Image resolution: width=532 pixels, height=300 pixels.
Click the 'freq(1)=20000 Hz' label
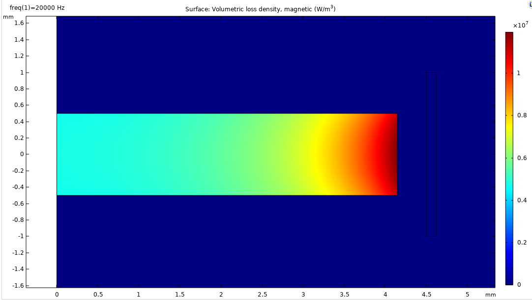tap(37, 8)
